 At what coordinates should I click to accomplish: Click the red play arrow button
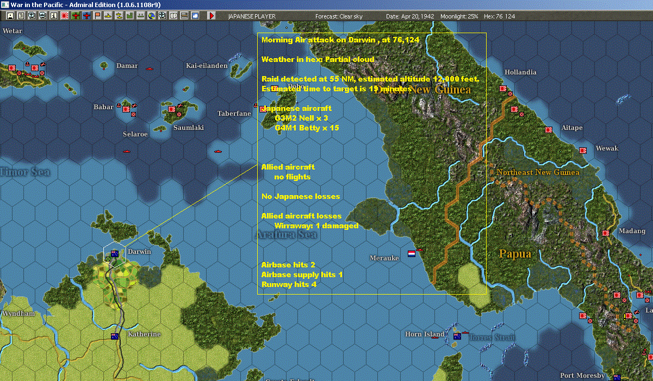[212, 16]
